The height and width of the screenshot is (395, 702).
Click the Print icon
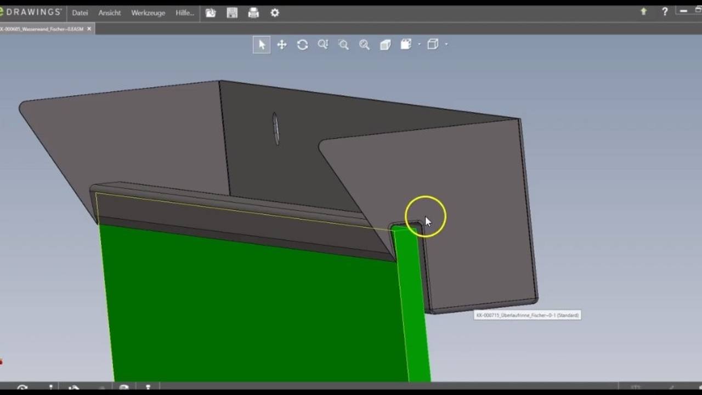tap(253, 13)
